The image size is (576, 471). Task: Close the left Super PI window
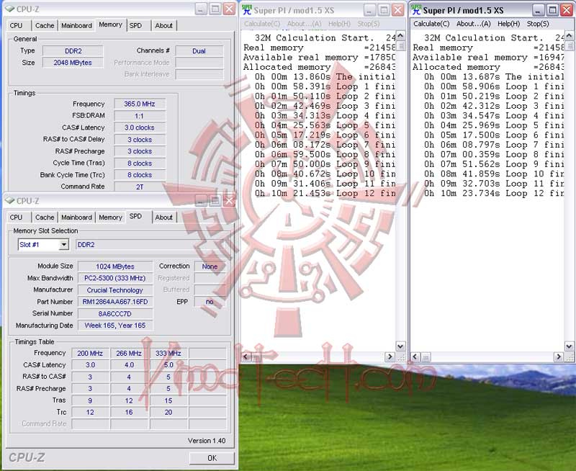click(x=398, y=10)
